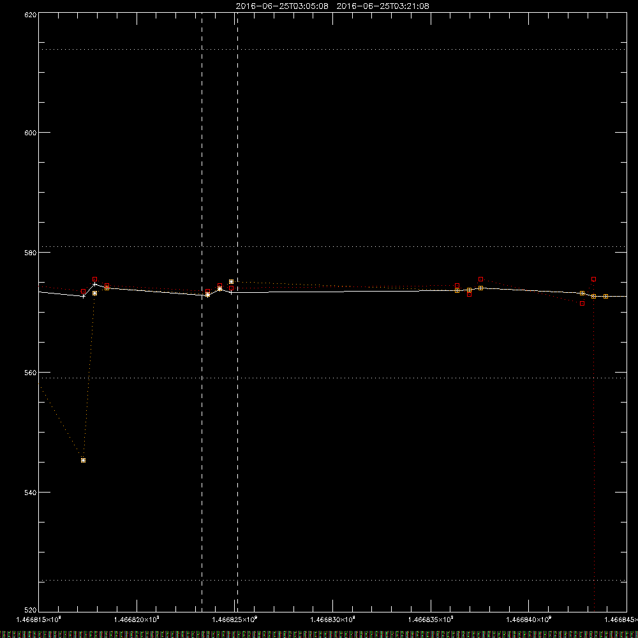Select the orange outlier data point near 545
The width and height of the screenshot is (638, 638).
tap(84, 460)
